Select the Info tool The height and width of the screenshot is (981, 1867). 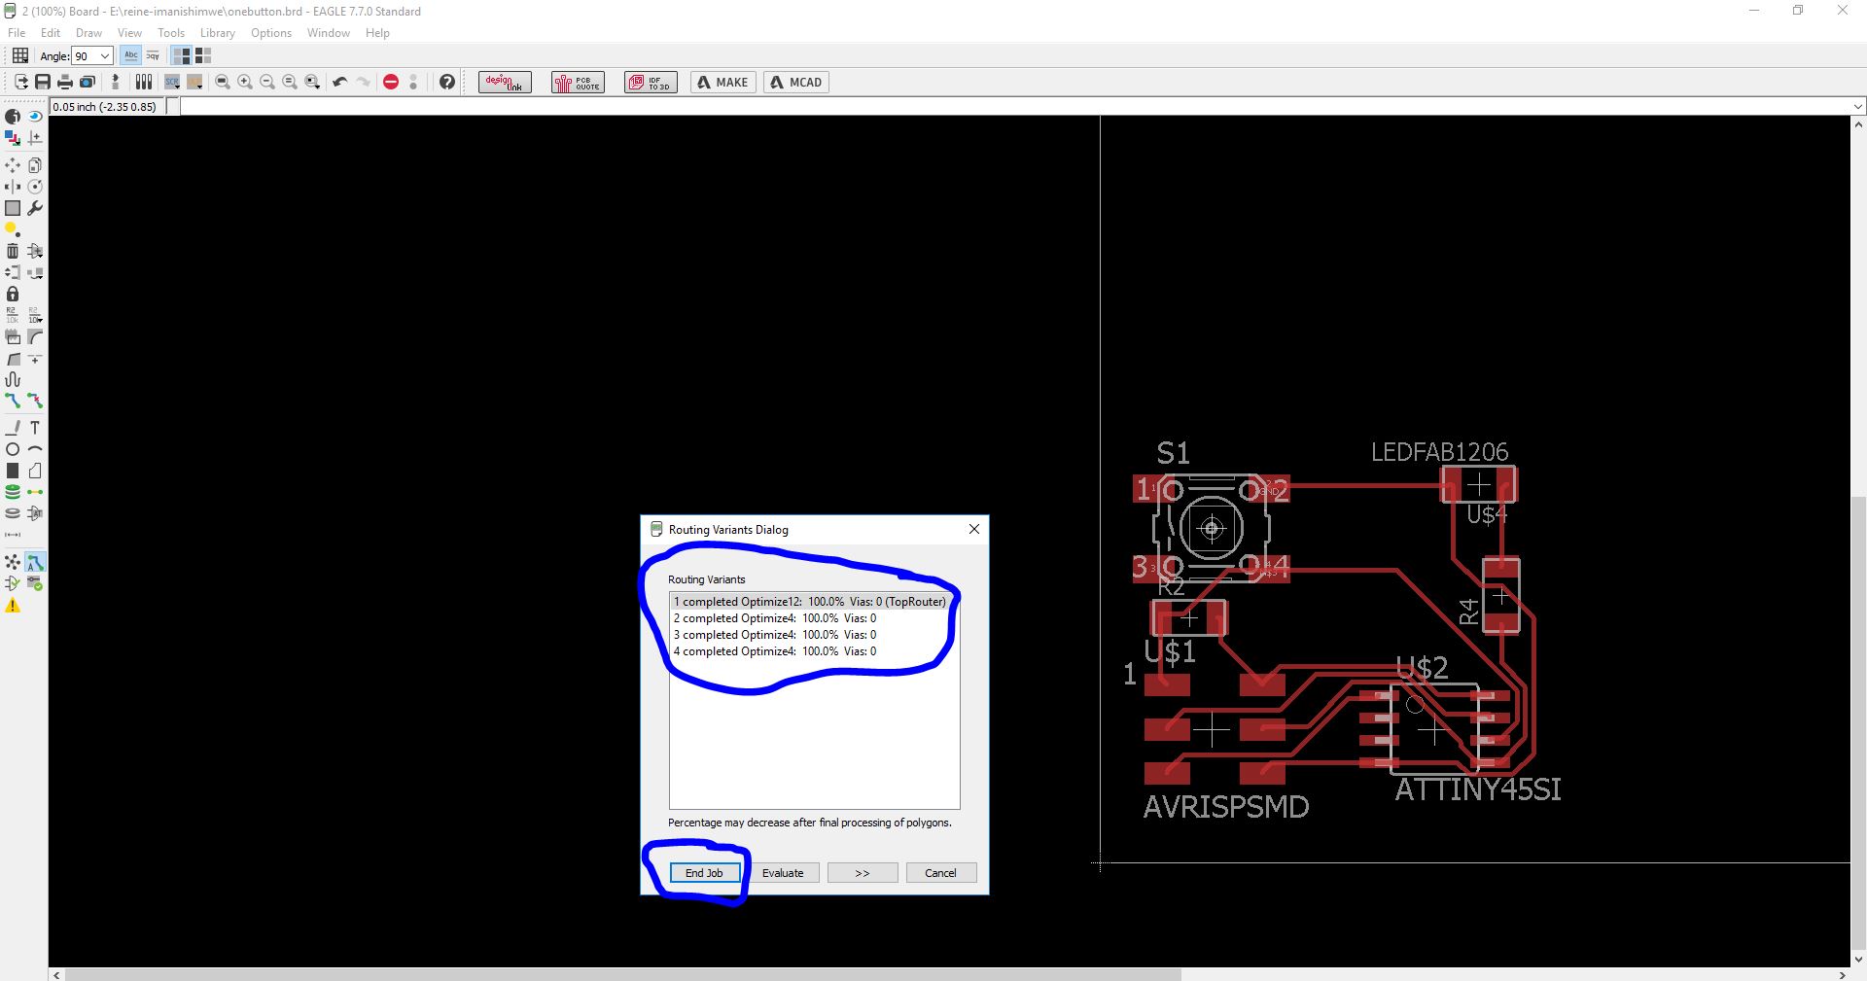(13, 117)
